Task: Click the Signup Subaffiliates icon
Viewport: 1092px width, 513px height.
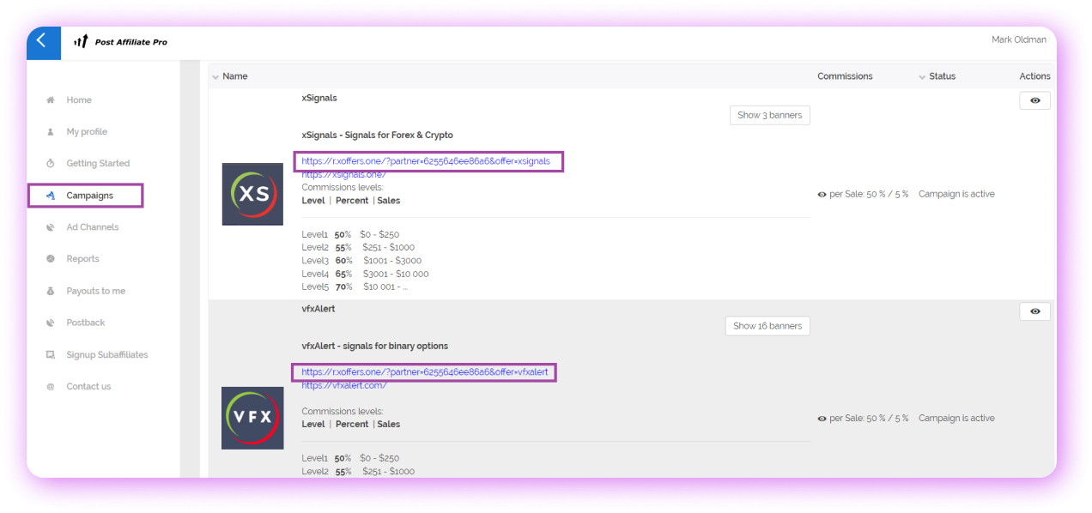Action: coord(51,354)
